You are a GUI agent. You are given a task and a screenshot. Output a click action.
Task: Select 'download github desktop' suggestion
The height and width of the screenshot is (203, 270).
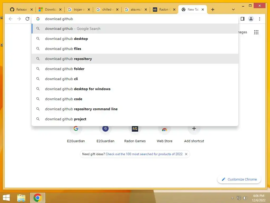pos(135,39)
